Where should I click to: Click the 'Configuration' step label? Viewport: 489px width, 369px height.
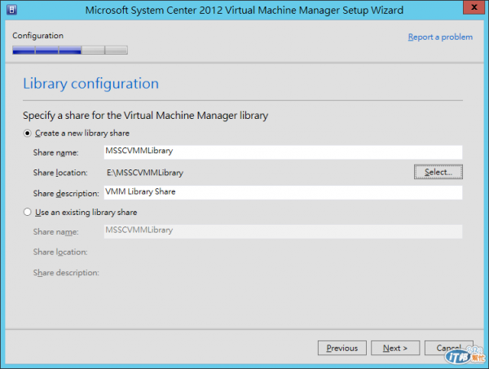tap(37, 36)
